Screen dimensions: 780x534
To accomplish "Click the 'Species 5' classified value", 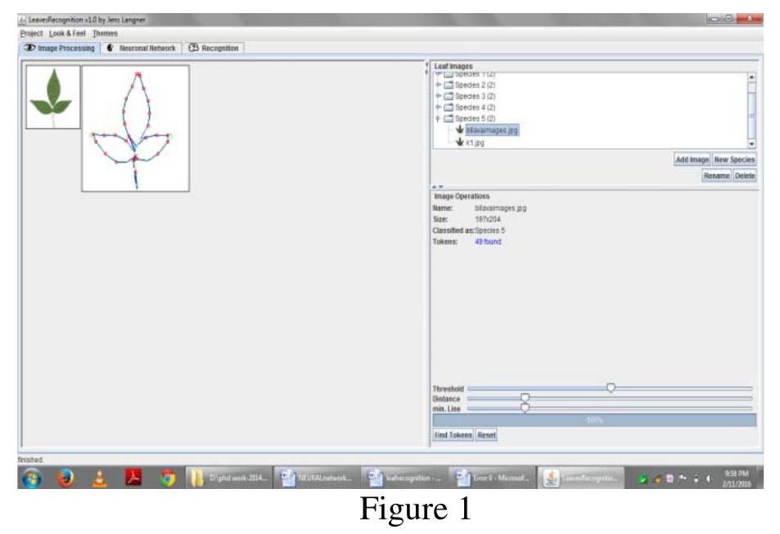I will click(490, 231).
